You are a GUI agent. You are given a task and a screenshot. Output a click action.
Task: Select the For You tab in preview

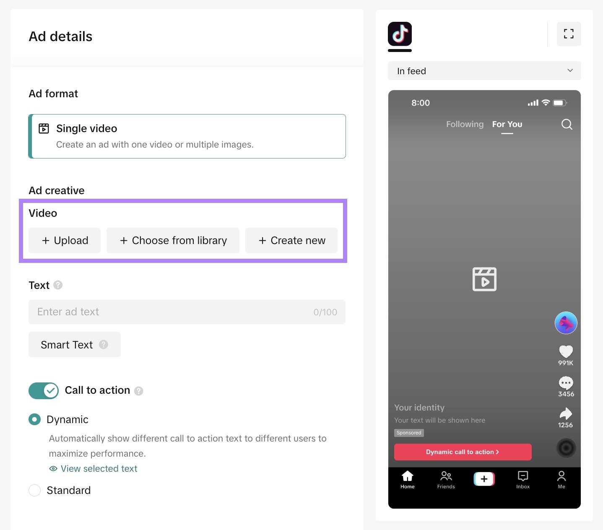(507, 124)
